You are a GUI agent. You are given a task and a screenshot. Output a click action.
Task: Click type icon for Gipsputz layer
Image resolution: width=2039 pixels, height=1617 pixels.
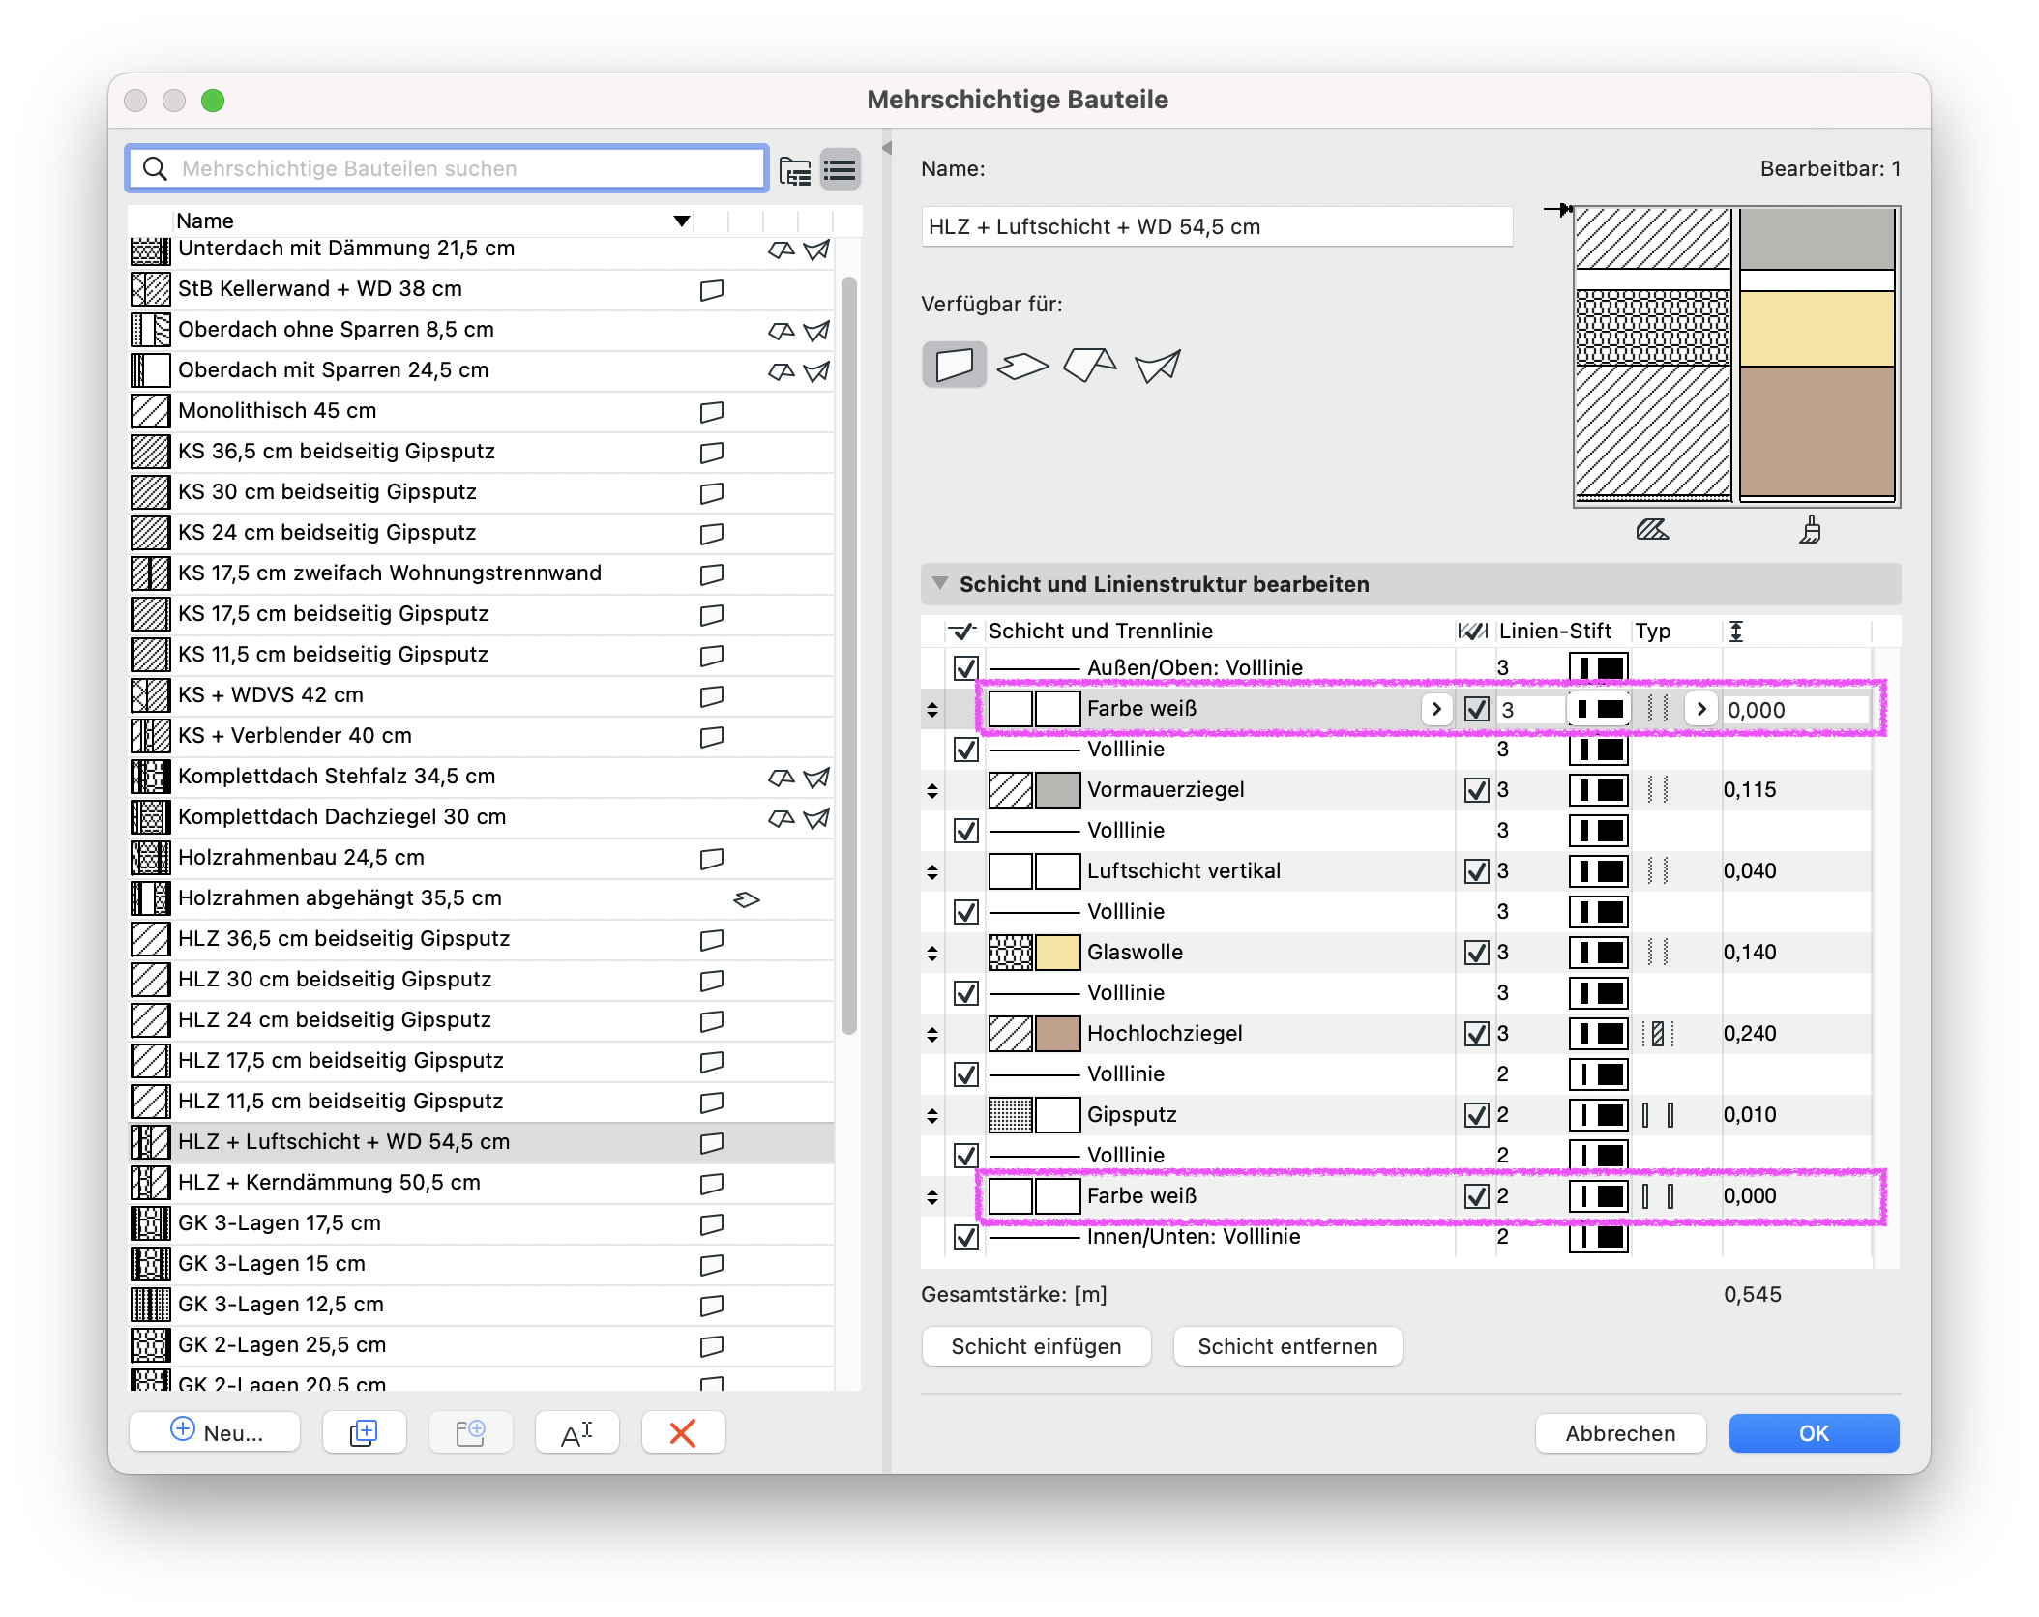1658,1115
